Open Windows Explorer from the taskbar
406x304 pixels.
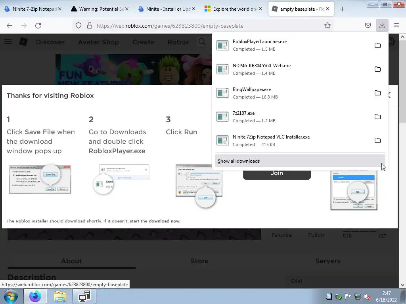(x=60, y=296)
